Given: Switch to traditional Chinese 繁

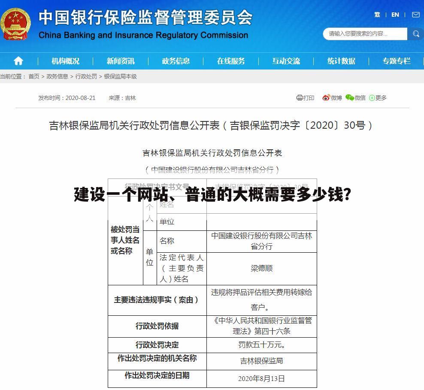Looking at the screenshot, I should click(x=377, y=15).
